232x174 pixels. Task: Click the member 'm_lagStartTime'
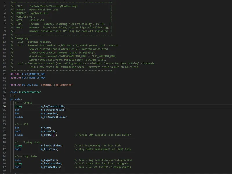[51, 164]
